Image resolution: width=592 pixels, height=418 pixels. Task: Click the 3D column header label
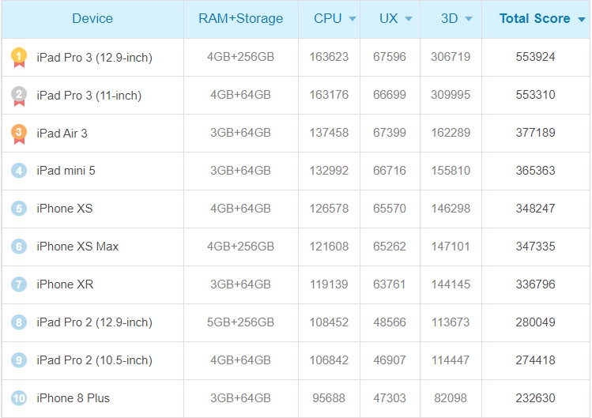(449, 18)
